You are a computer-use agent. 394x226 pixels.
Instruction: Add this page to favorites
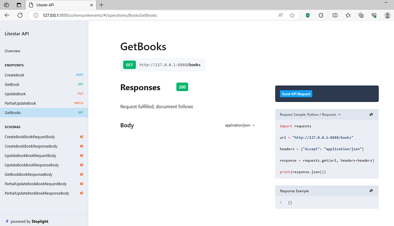[x=292, y=15]
